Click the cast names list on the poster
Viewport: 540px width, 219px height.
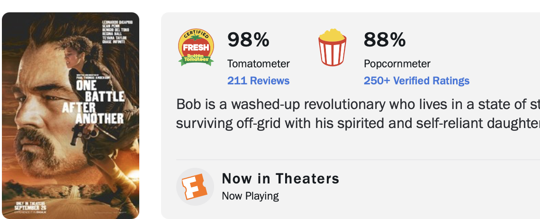pos(113,32)
